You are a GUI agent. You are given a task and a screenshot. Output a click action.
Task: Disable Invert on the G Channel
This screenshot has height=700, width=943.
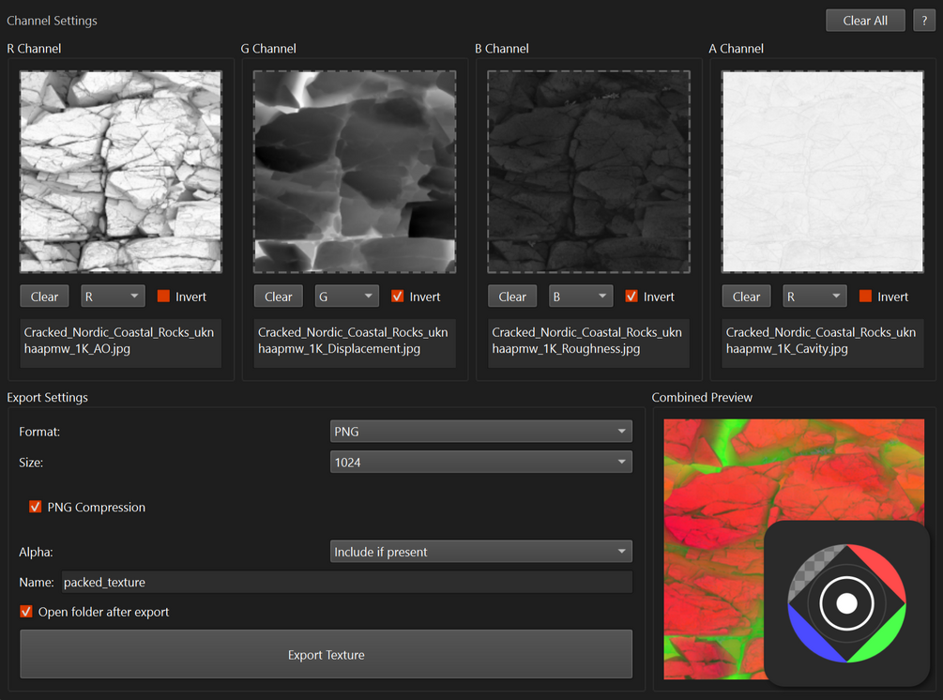click(398, 296)
